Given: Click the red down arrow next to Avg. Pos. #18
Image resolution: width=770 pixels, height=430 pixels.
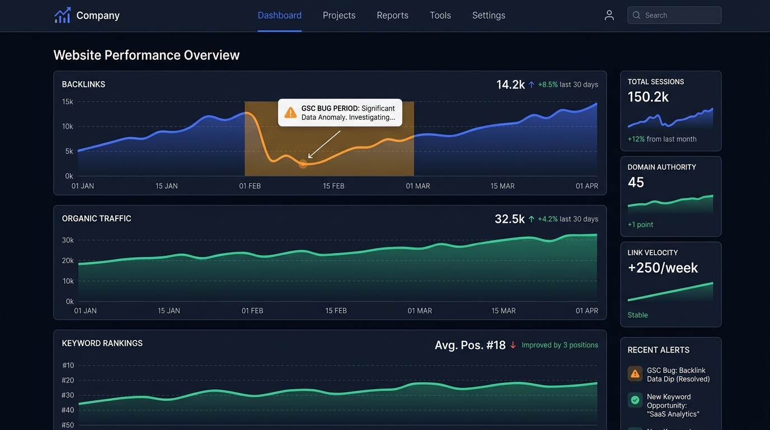Looking at the screenshot, I should coord(513,345).
